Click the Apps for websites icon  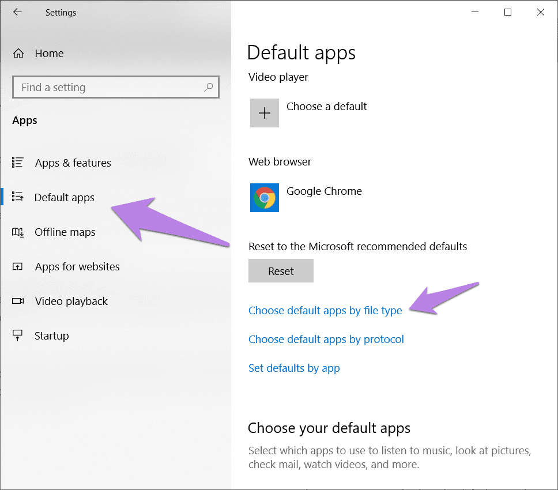tap(18, 266)
